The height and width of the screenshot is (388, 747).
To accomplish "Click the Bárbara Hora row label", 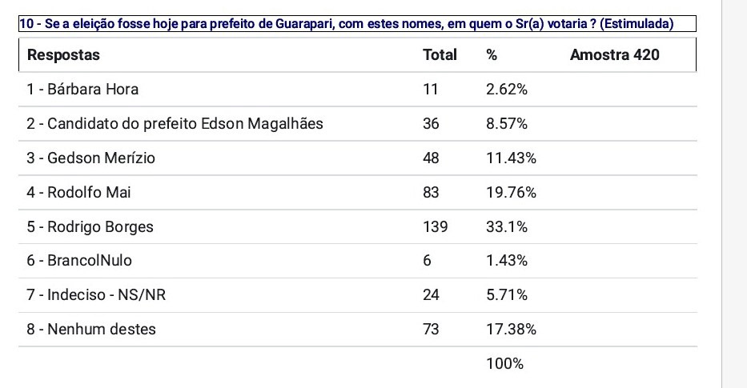I will click(x=87, y=90).
